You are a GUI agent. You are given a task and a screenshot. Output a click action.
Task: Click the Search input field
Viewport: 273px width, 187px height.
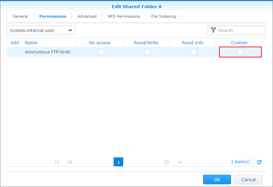point(236,30)
